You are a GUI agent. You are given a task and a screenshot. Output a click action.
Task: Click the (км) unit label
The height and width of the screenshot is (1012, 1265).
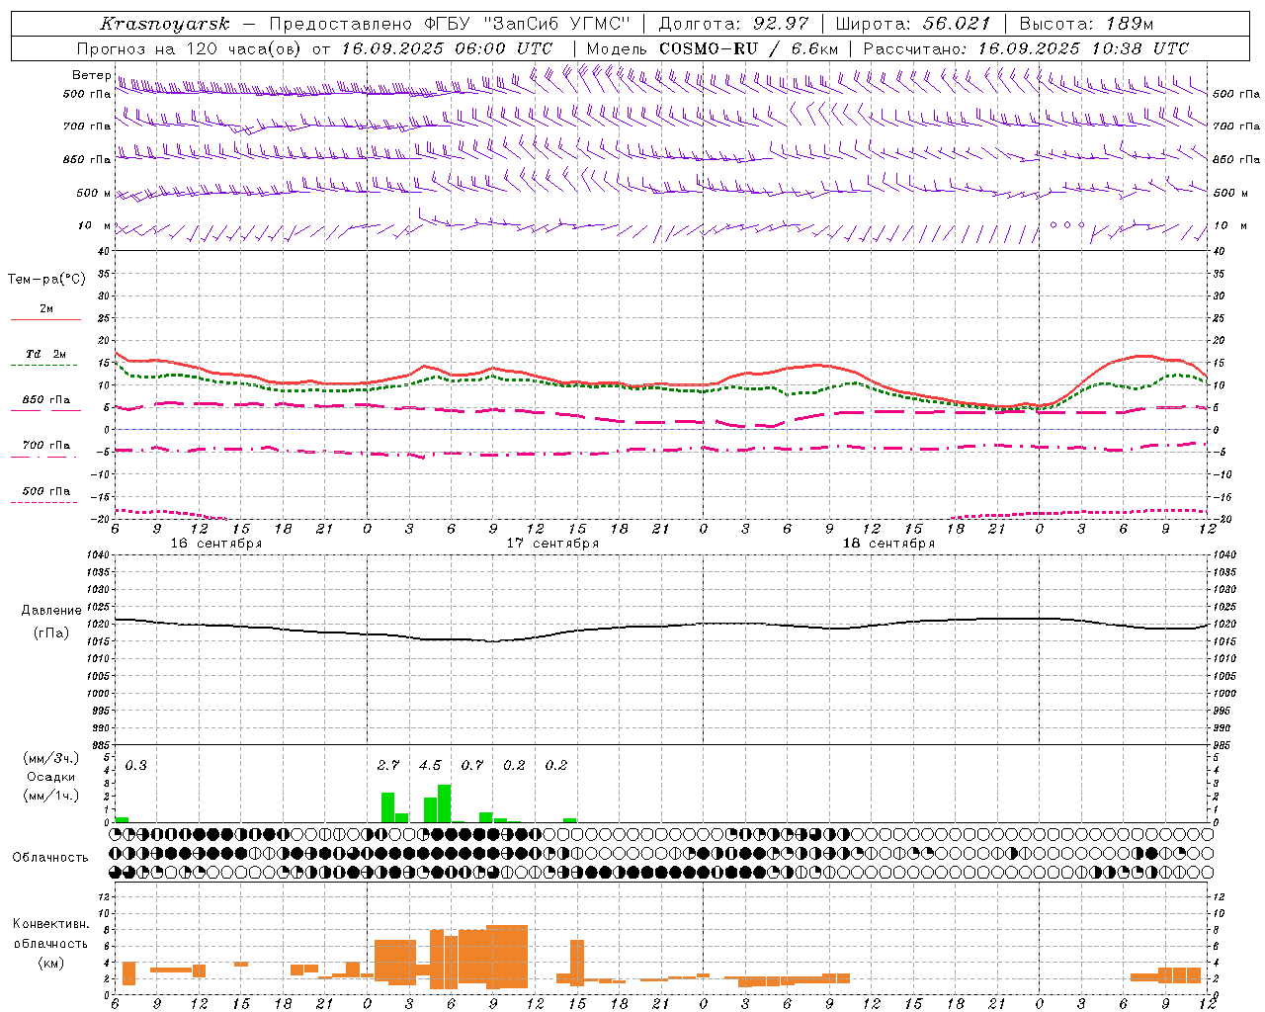click(x=51, y=963)
